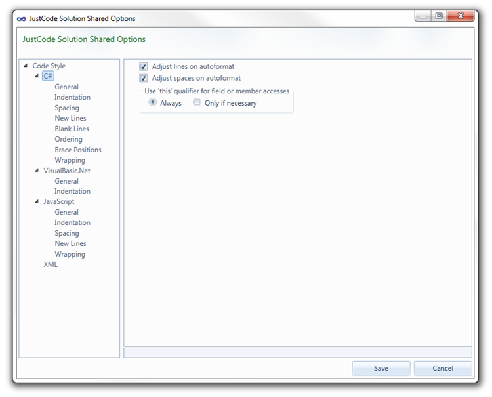Collapse the JavaScript node arrow
The width and height of the screenshot is (492, 397).
tap(37, 201)
